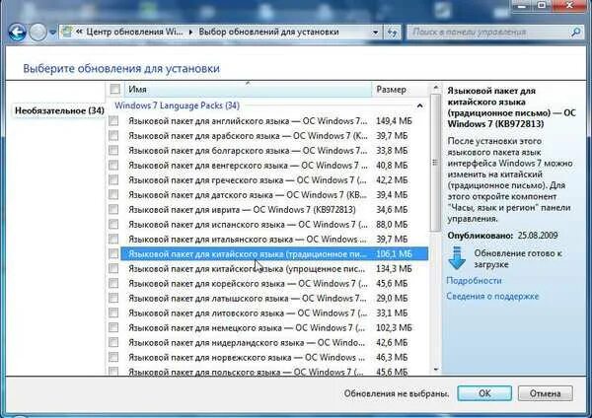
Task: Check the Latvian (латышского) language pack checkbox
Action: 113,298
